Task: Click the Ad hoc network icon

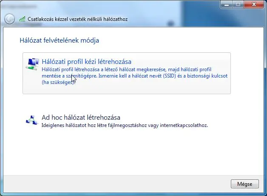Action: (32, 120)
